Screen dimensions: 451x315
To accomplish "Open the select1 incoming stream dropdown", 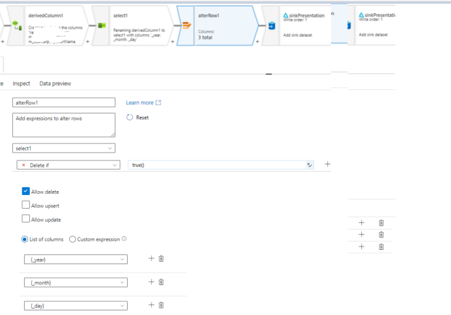I will point(64,148).
